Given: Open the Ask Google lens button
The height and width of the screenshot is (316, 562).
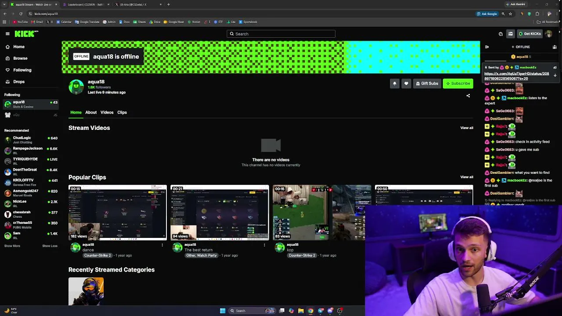Looking at the screenshot, I should click(487, 14).
